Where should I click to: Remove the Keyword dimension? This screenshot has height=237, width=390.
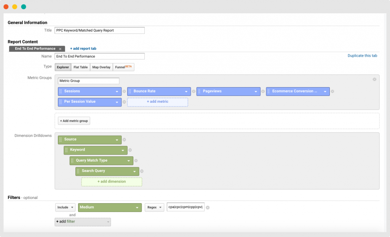[x=130, y=150]
